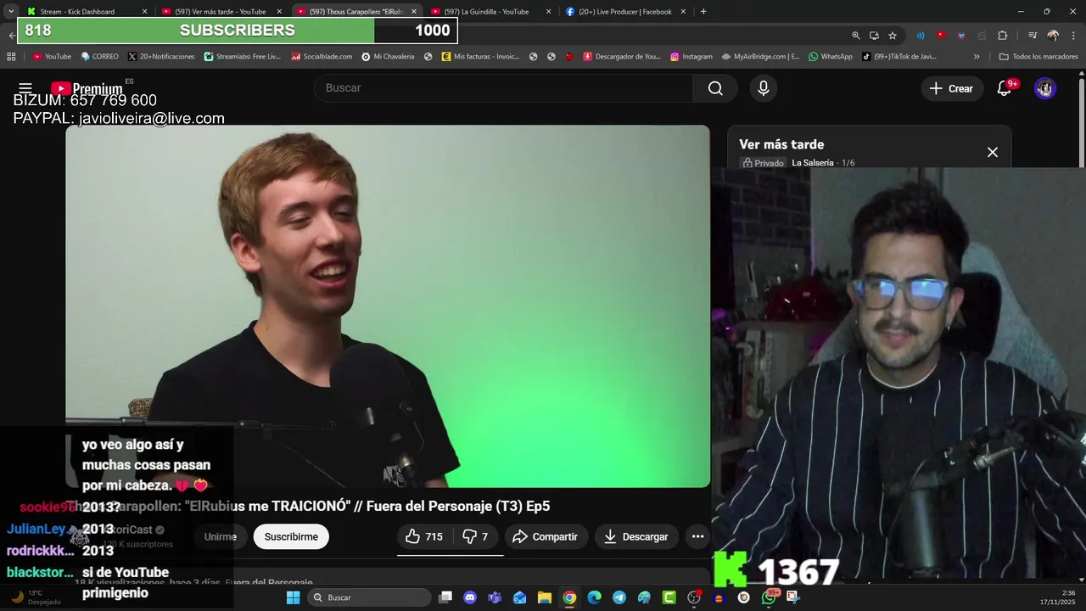Image resolution: width=1086 pixels, height=611 pixels.
Task: Open the Streamlabs bookmark
Action: tap(242, 57)
